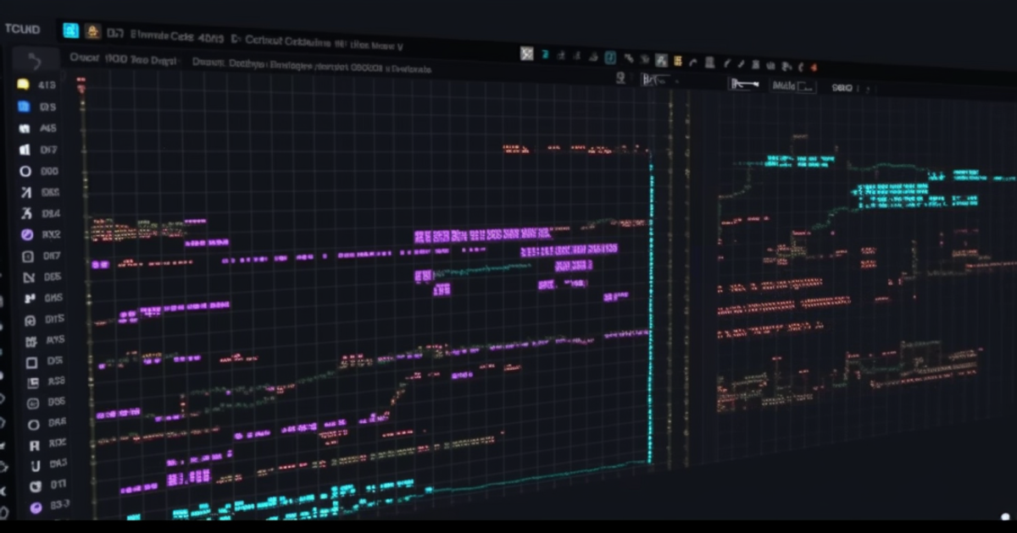Select the magnifier icon above the grid

tap(621, 78)
